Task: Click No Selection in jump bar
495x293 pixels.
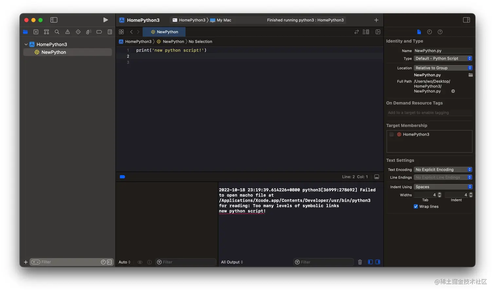Action: 200,42
